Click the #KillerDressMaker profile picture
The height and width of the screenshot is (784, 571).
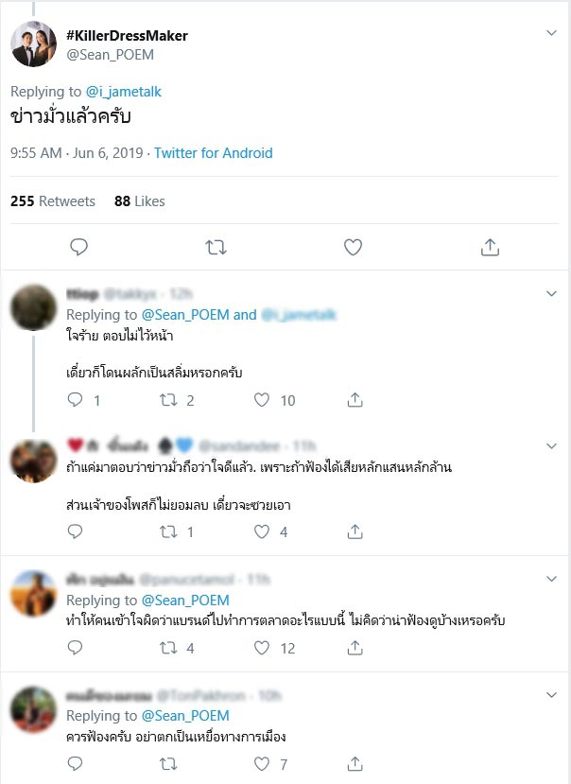[x=33, y=44]
